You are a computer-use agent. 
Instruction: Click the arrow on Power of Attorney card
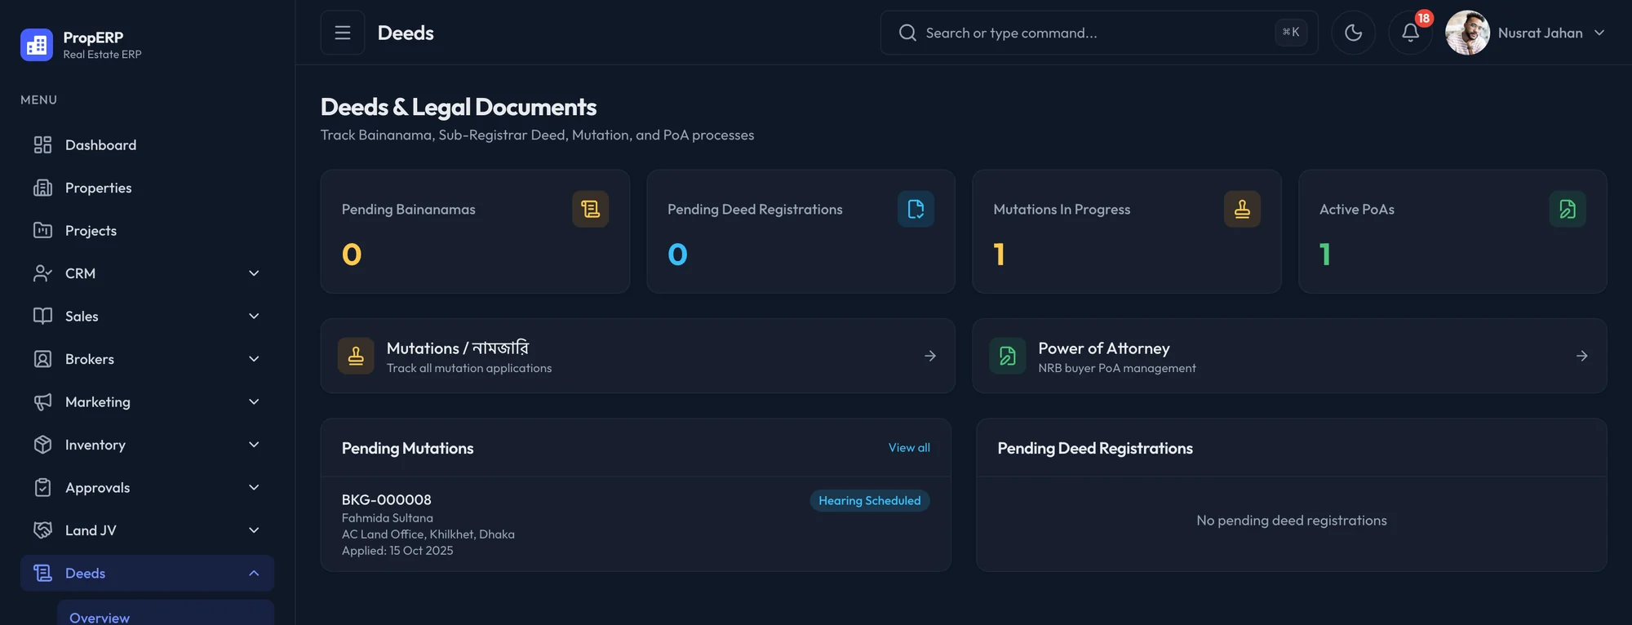[x=1581, y=356]
